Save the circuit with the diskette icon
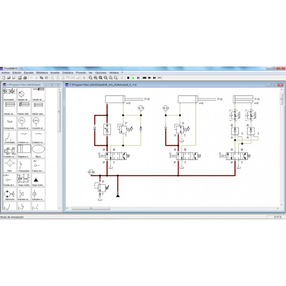Viewport: 286px width, 286px height. click(13, 78)
